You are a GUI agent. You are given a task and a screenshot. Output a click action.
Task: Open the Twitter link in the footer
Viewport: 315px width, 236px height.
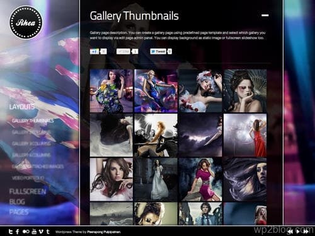[x=11, y=232]
